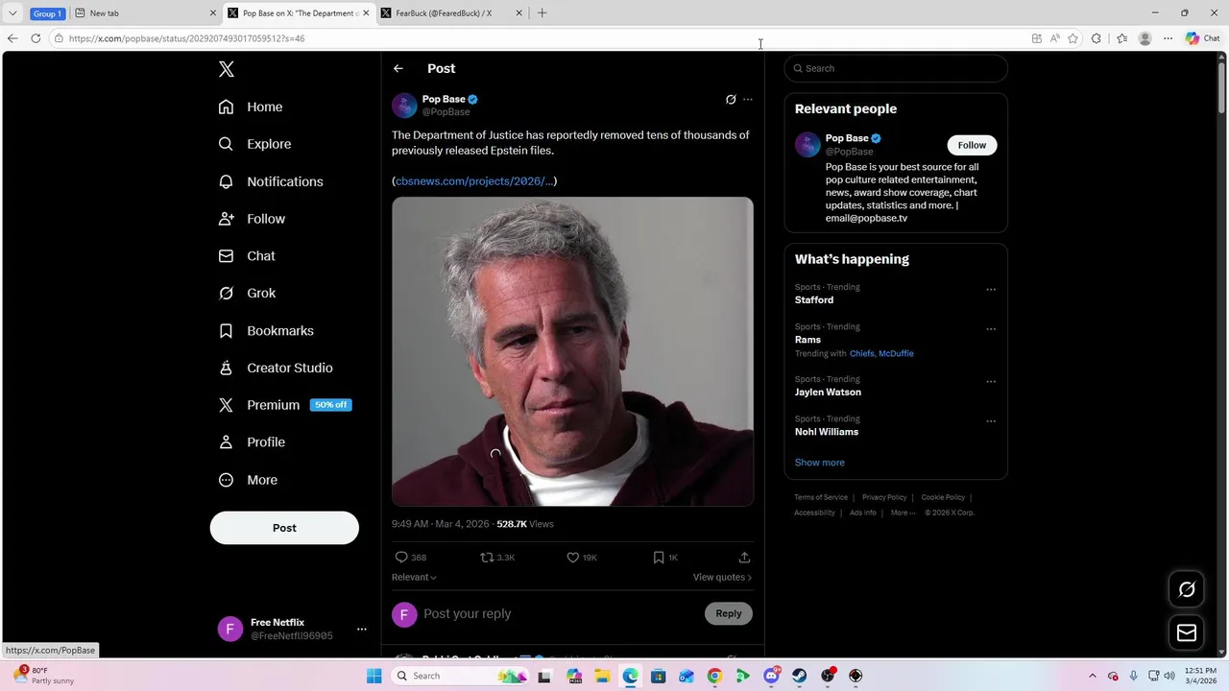Click Show more under What's happening

click(x=819, y=463)
